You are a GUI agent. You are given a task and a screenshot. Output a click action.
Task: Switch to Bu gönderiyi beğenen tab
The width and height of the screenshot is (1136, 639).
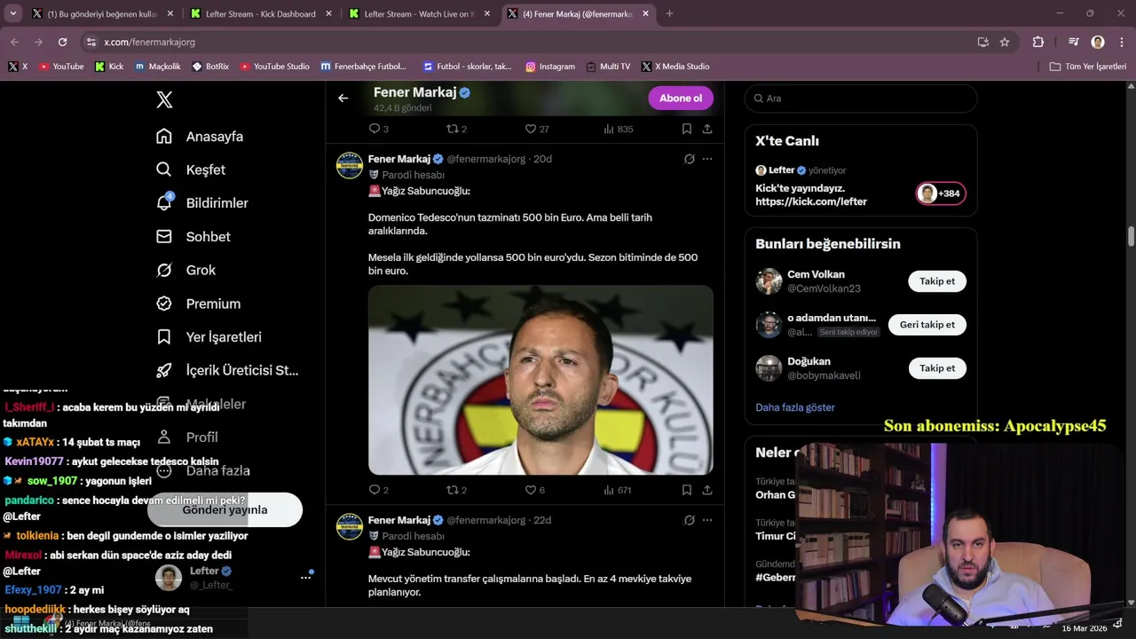click(x=102, y=14)
